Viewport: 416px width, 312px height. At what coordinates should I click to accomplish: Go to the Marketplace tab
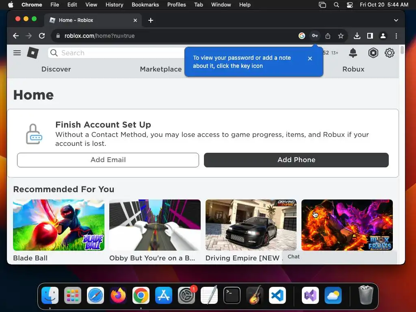pyautogui.click(x=161, y=69)
